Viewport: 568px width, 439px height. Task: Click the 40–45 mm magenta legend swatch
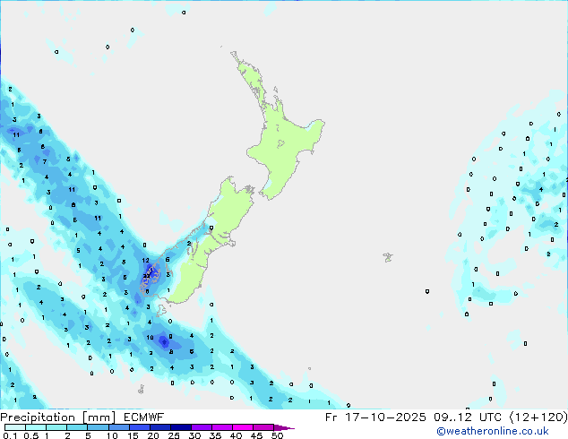[243, 427]
